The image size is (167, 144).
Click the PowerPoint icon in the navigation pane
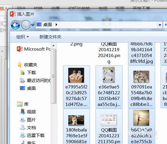[x=20, y=49]
